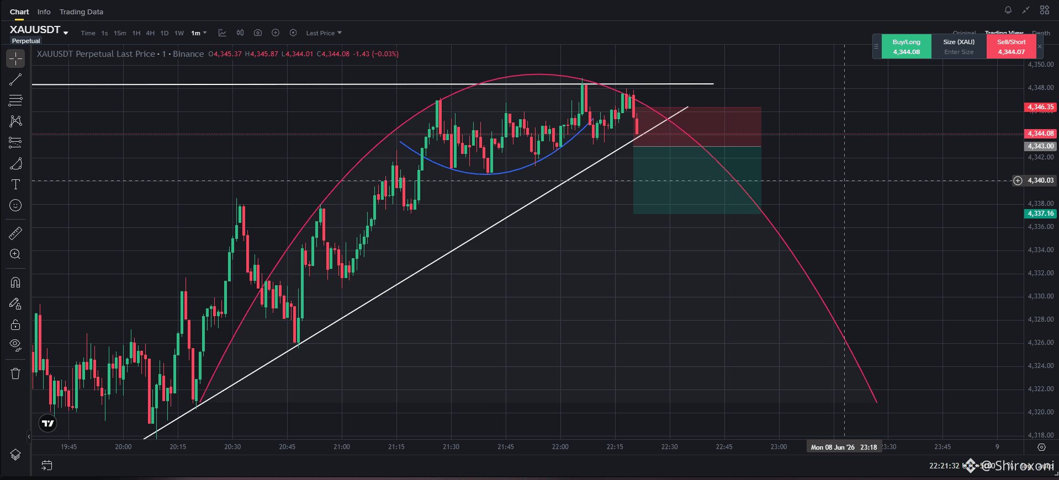Screen dimensions: 1059x480
Task: Click the red 4,346.35 stop price label
Action: point(1040,107)
